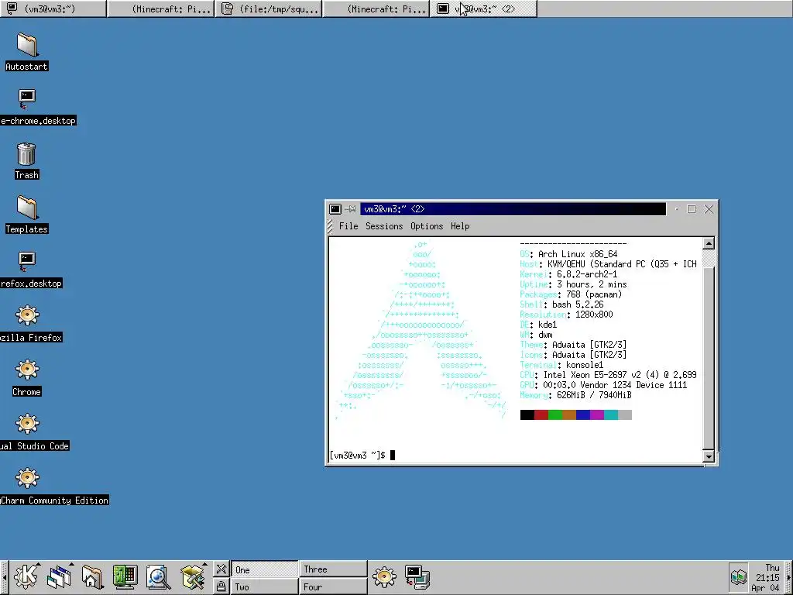Collapse the panel with its left edge arrow
Viewport: 793px width, 595px height.
tap(4, 577)
